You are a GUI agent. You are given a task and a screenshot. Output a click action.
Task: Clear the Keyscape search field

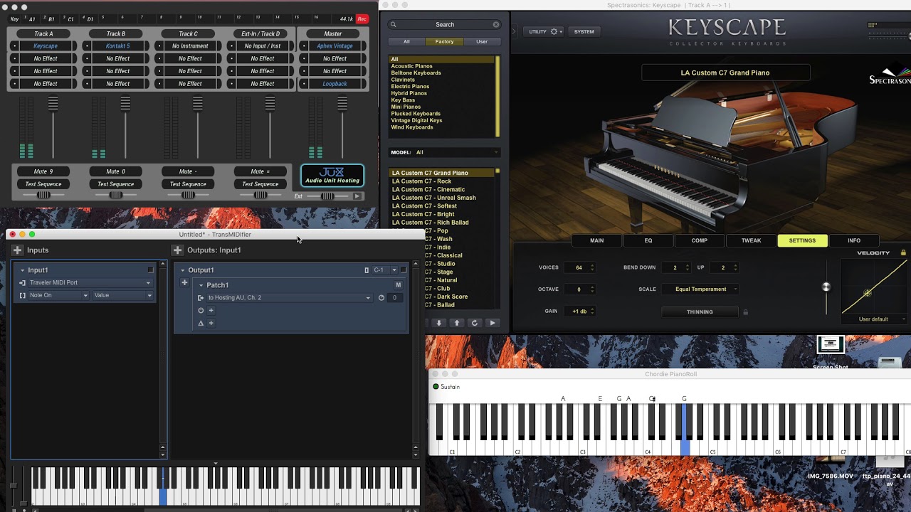coord(496,24)
